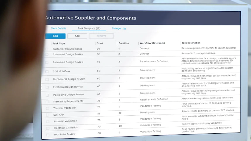Select the Mechanical Design Review checkbox
The image size is (251, 141).
(47, 79)
